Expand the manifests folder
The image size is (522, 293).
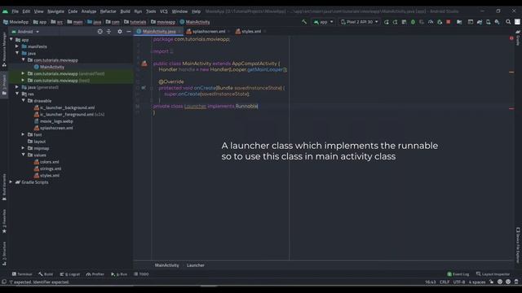click(x=17, y=46)
